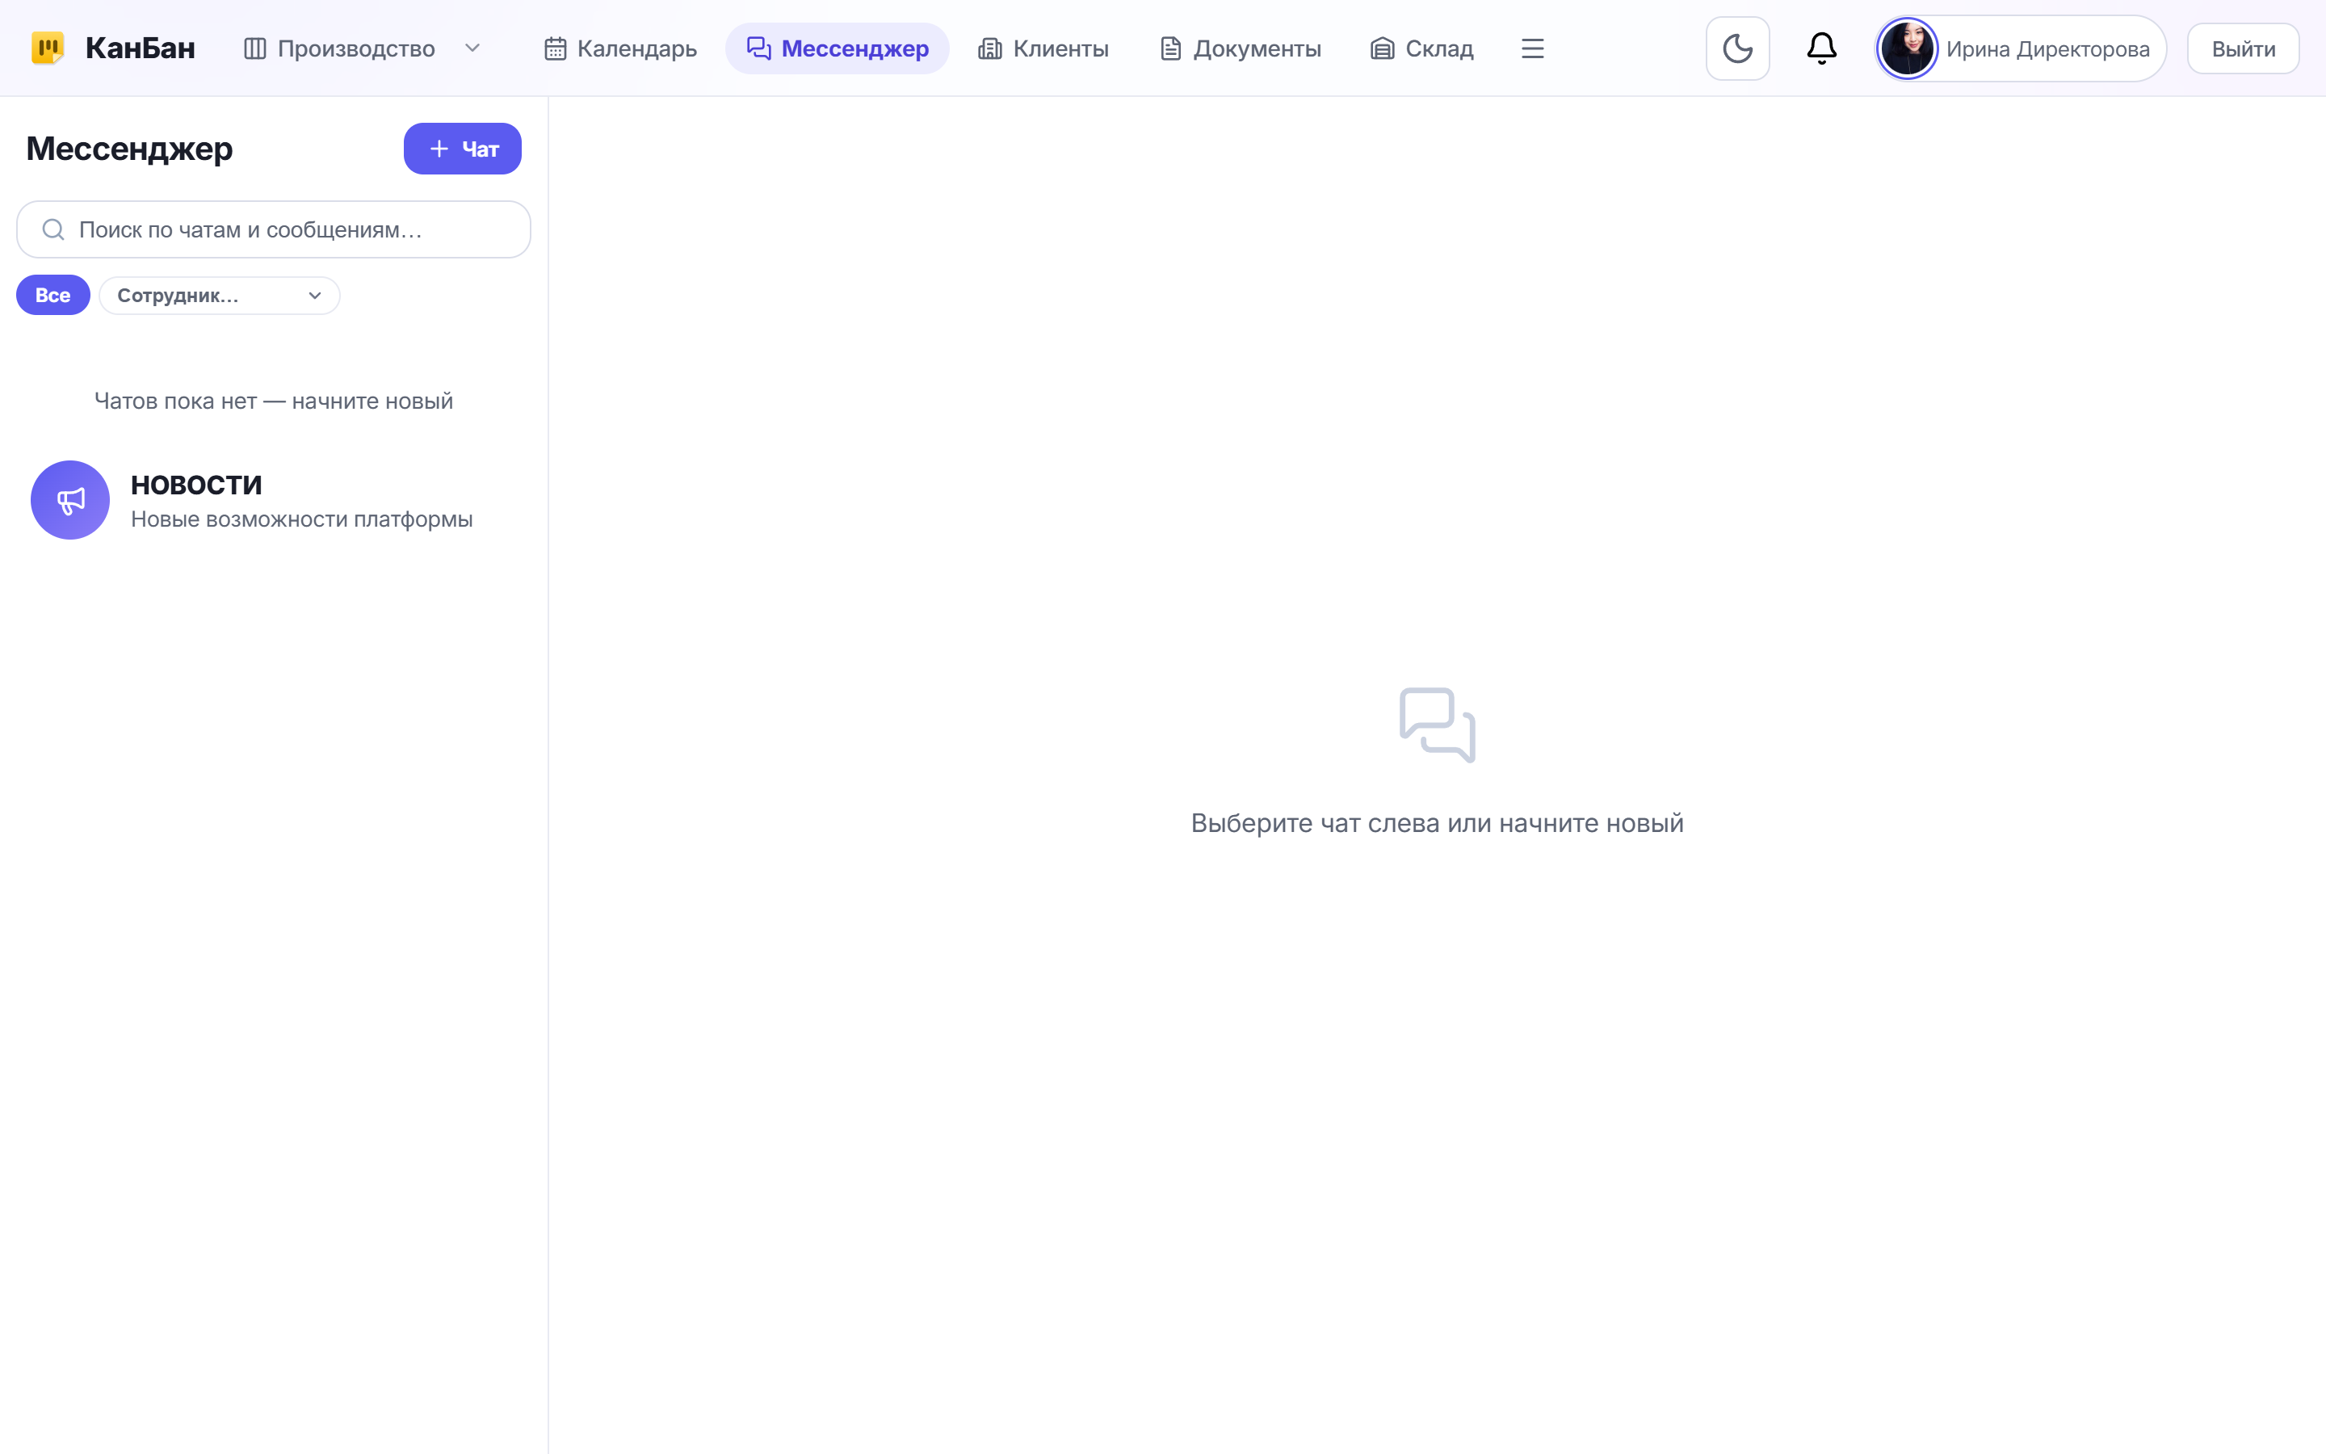Open notifications bell
Image resolution: width=2326 pixels, height=1454 pixels.
coord(1821,48)
